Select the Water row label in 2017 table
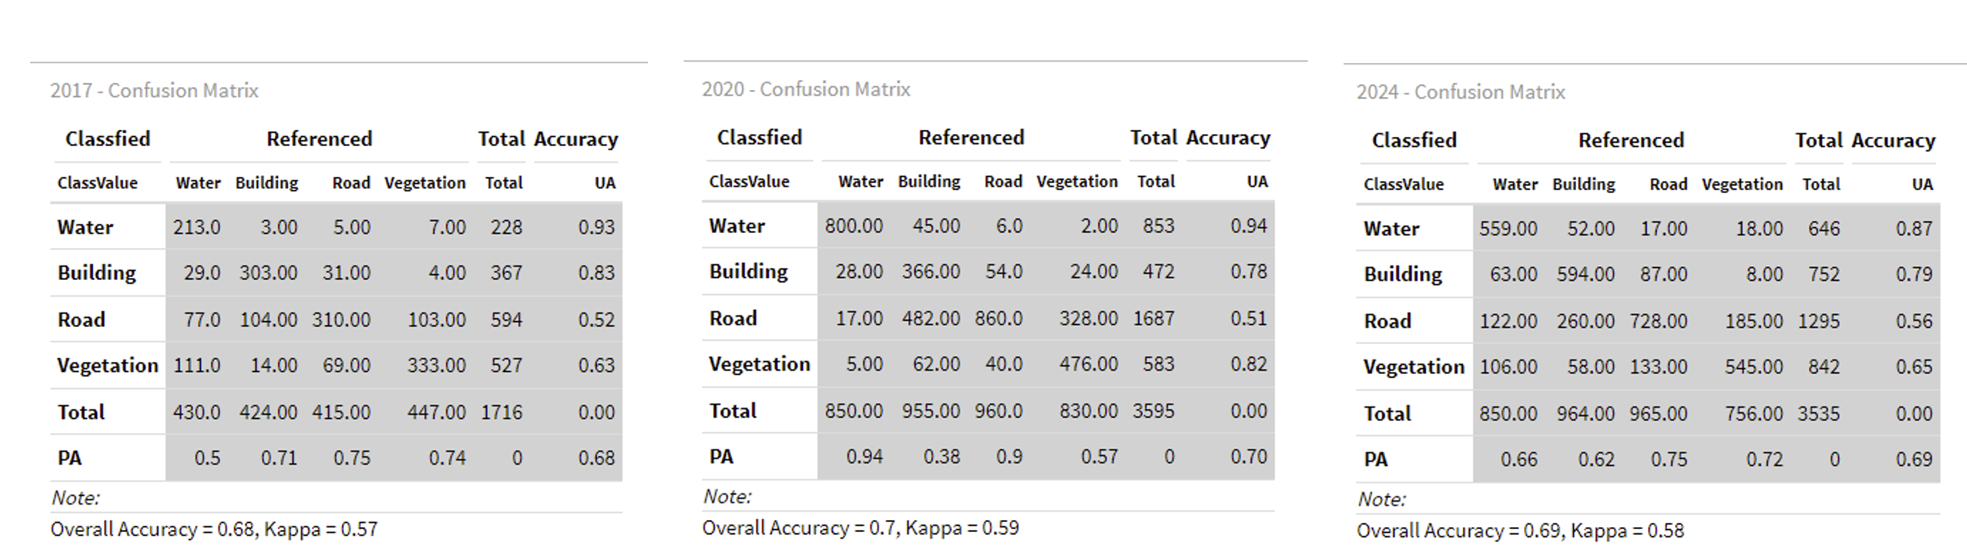Screen dimensions: 1967x546 [x=85, y=227]
